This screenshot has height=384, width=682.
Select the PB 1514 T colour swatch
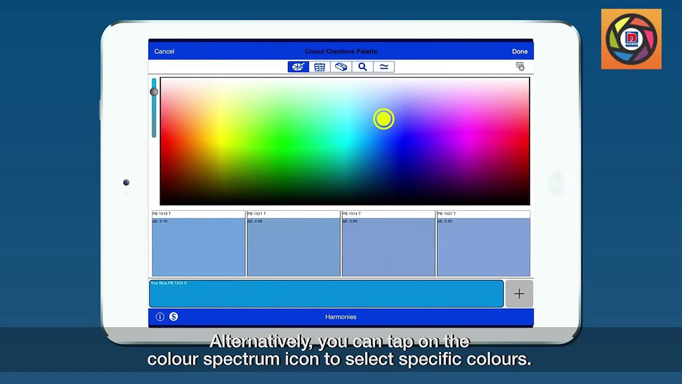click(388, 244)
